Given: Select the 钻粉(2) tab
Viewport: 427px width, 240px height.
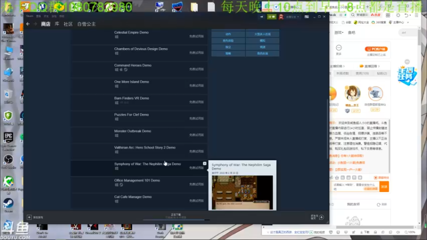Looking at the screenshot, I should pyautogui.click(x=382, y=74).
